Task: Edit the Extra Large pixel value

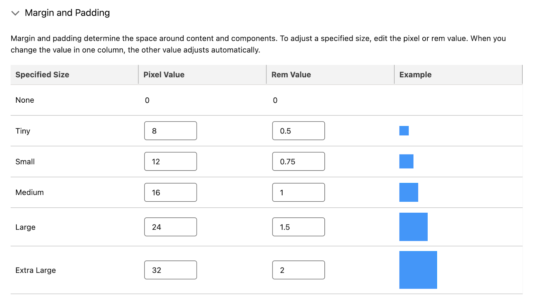Action: point(171,270)
